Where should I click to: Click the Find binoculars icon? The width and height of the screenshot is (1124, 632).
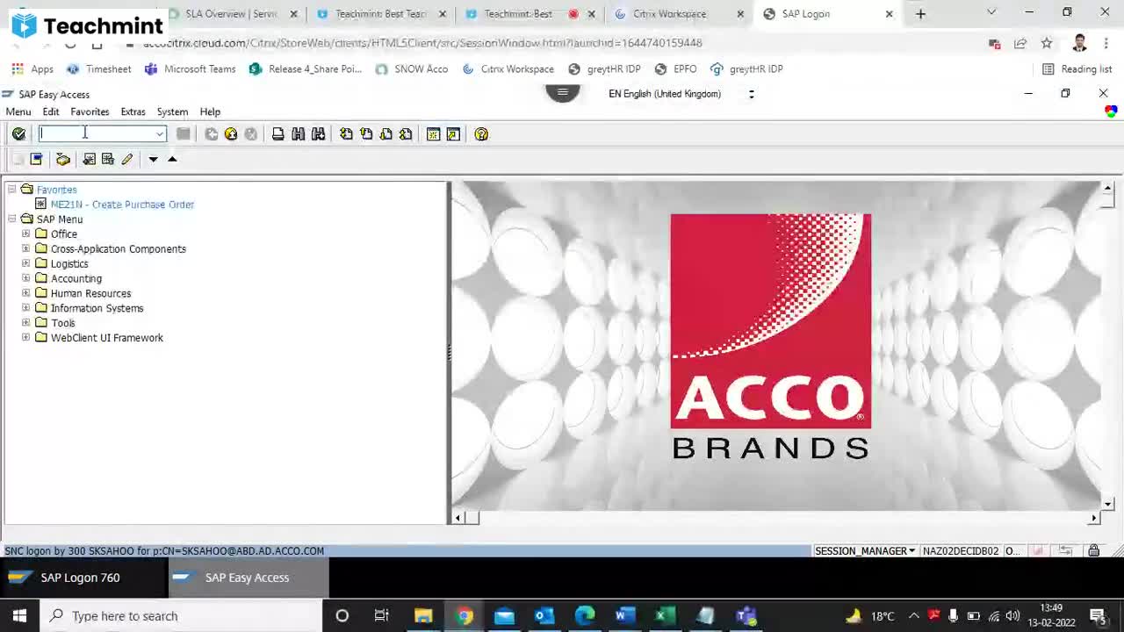pyautogui.click(x=299, y=133)
